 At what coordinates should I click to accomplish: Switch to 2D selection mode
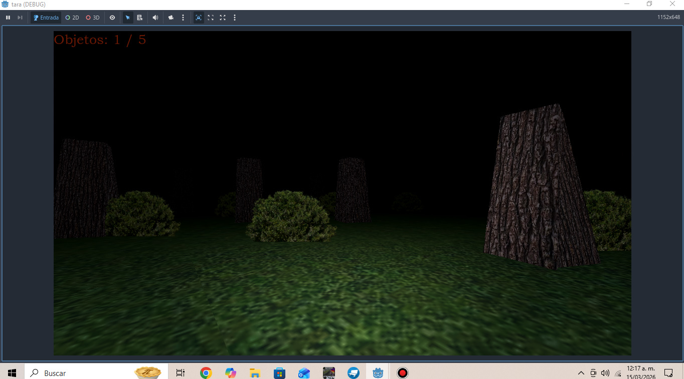tap(72, 18)
